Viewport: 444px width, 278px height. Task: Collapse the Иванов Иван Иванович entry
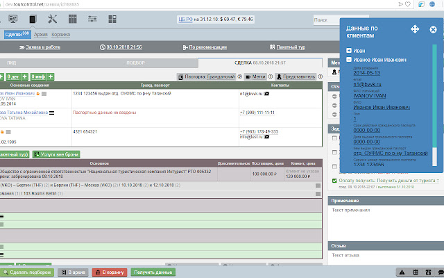(349, 60)
